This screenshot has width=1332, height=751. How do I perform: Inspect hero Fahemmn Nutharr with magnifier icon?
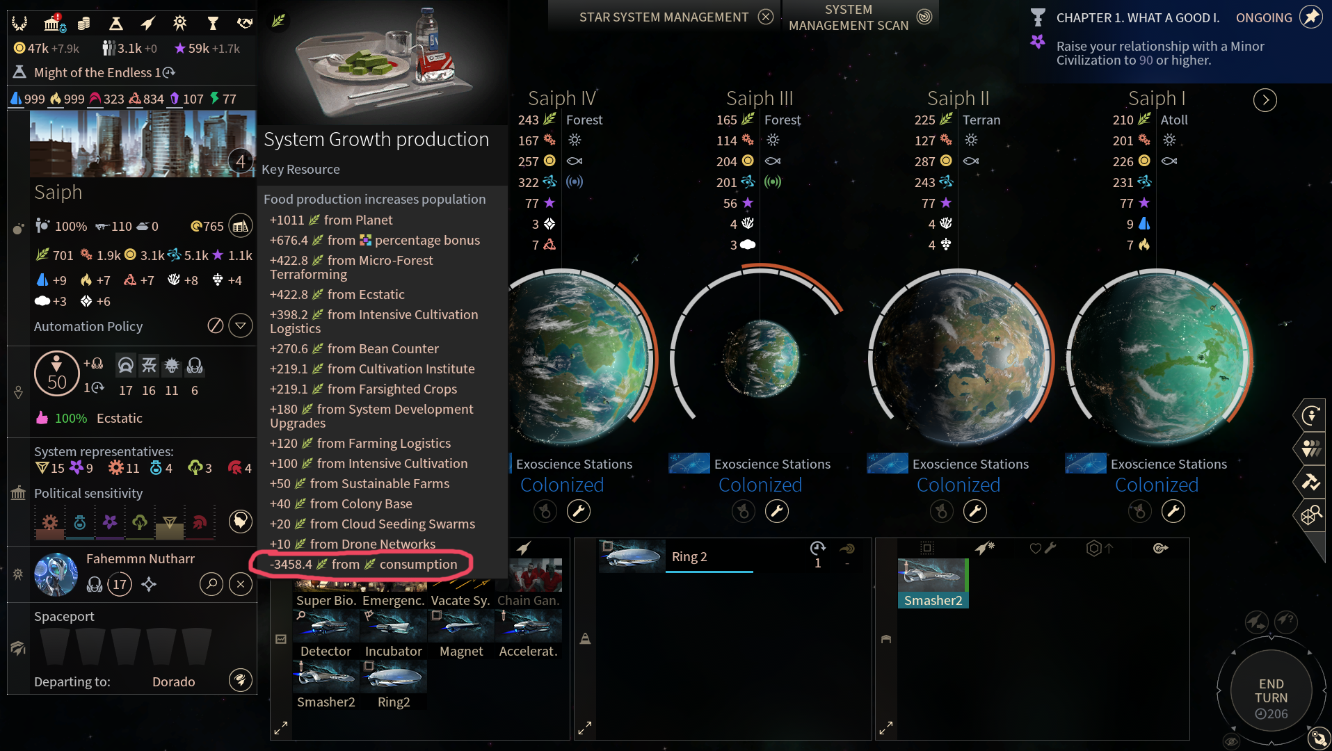coord(211,584)
